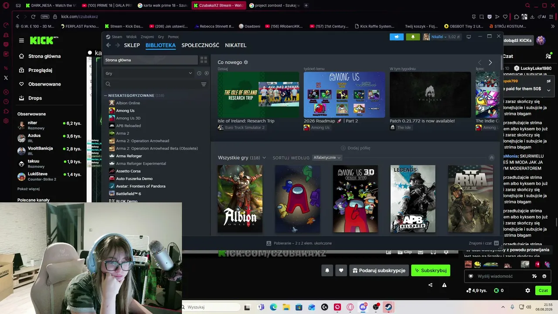
Task: Switch Steam library to grid view
Action: tap(204, 60)
